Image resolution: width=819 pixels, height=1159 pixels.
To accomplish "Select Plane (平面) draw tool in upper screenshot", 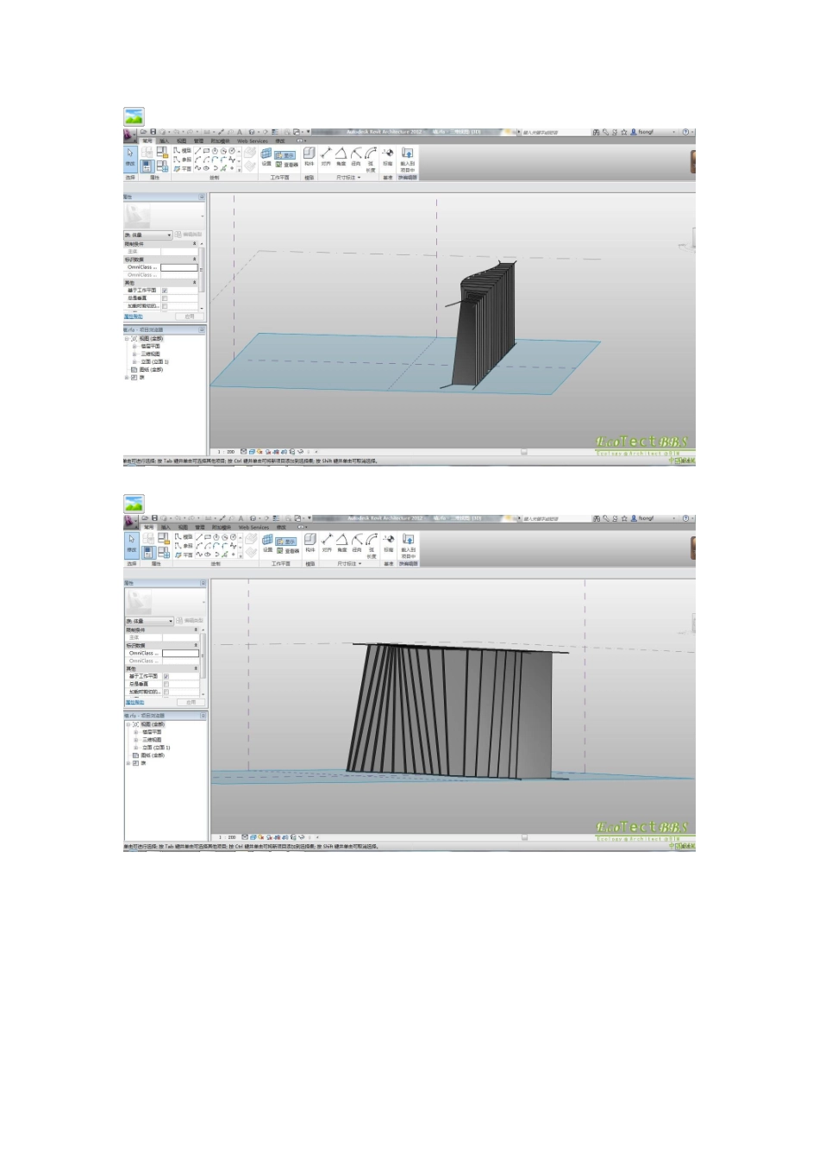I will point(183,168).
